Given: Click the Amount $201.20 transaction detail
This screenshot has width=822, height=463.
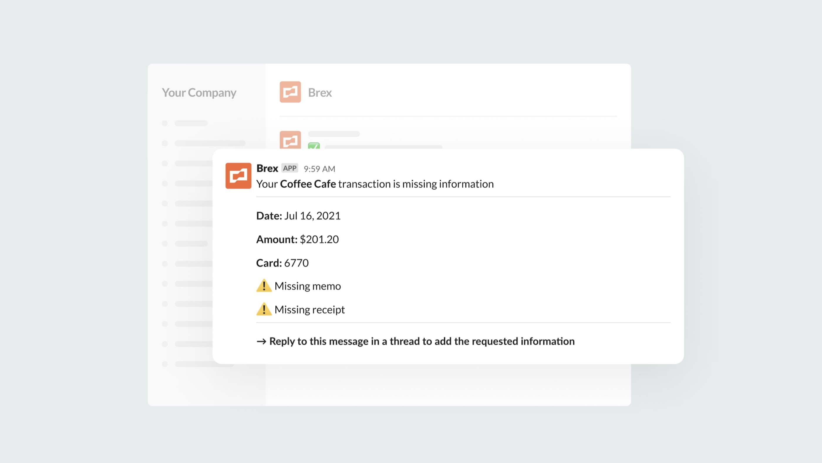Looking at the screenshot, I should tap(298, 239).
